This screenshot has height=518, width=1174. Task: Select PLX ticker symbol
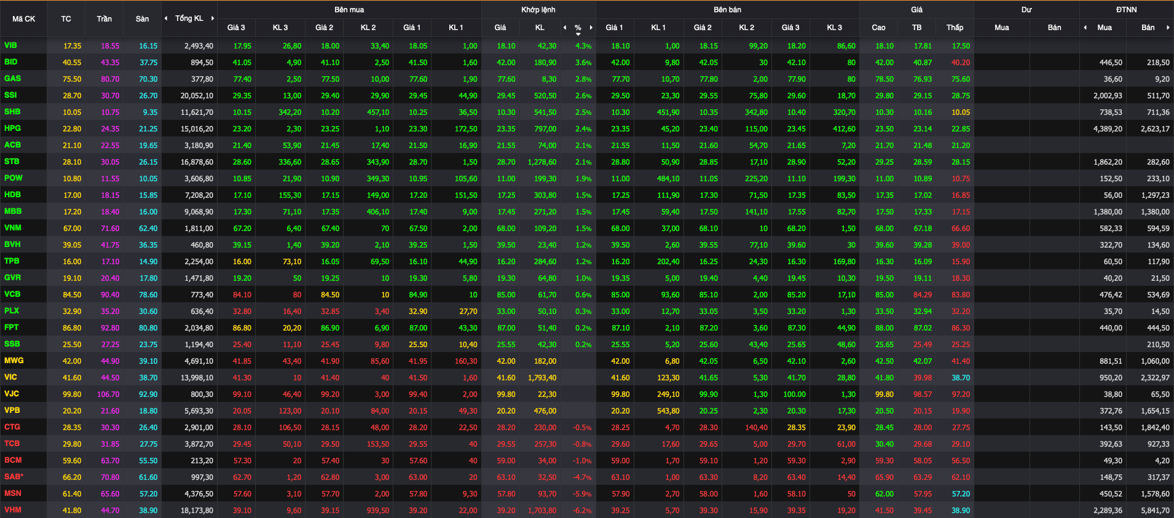pyautogui.click(x=12, y=311)
